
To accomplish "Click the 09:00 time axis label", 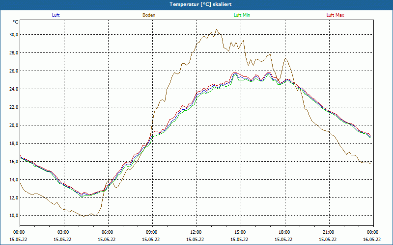I will pyautogui.click(x=152, y=232).
